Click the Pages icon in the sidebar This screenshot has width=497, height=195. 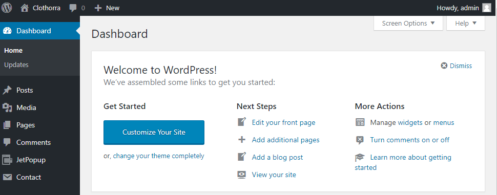click(7, 125)
